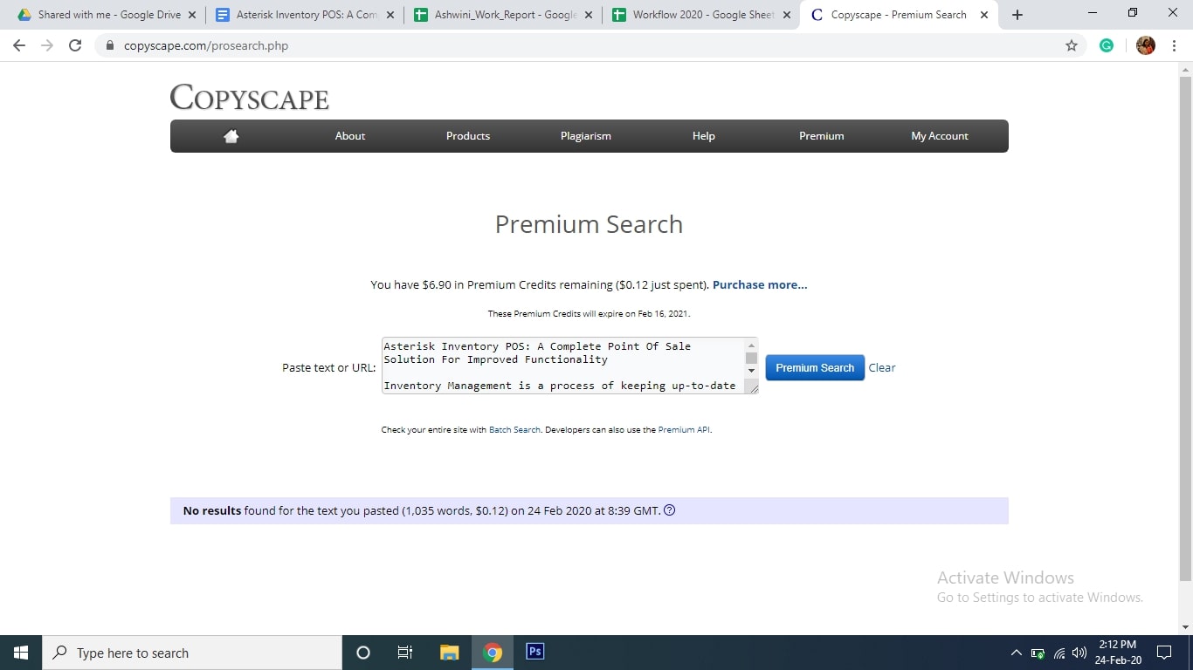Close the Workflow 2020 tab
1193x670 pixels.
786,15
